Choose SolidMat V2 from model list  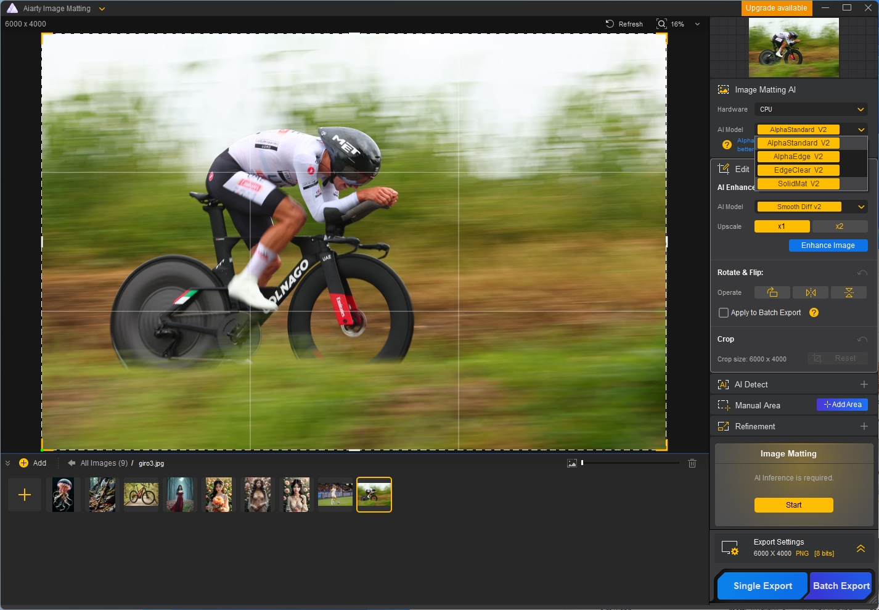[798, 184]
